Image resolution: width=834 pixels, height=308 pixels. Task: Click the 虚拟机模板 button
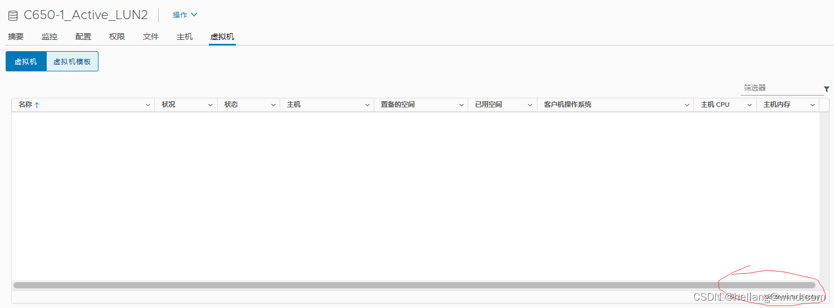point(72,61)
